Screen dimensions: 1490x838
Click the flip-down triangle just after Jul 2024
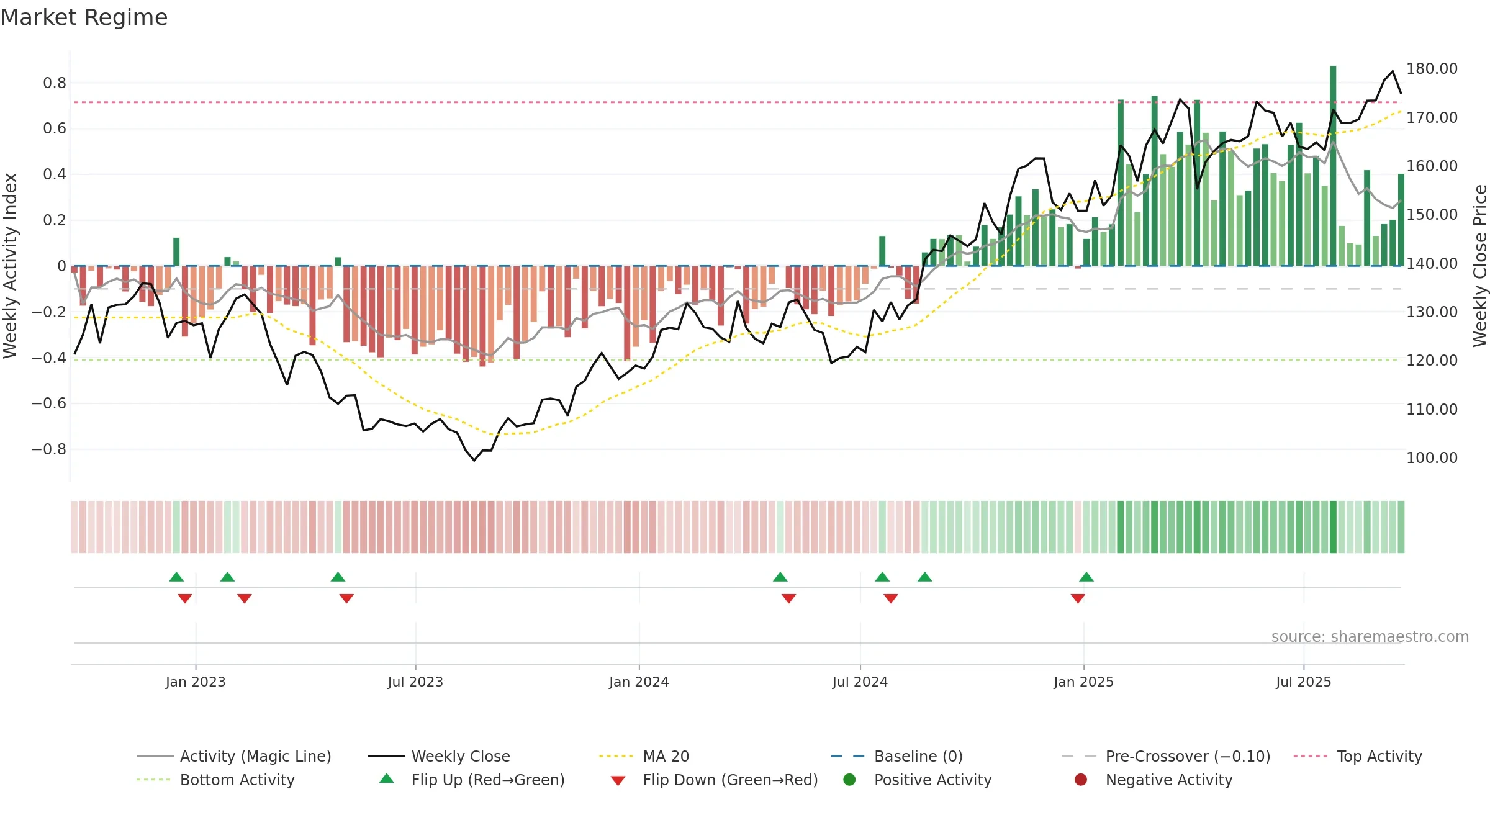coord(891,598)
